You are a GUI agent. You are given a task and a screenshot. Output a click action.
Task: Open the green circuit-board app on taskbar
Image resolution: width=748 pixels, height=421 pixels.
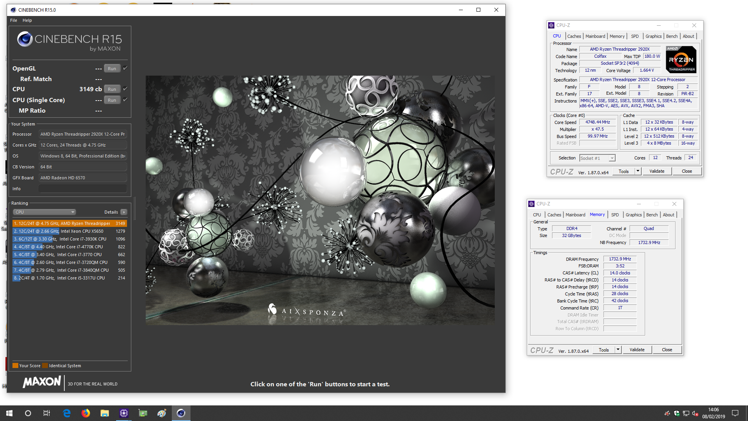[x=143, y=413]
